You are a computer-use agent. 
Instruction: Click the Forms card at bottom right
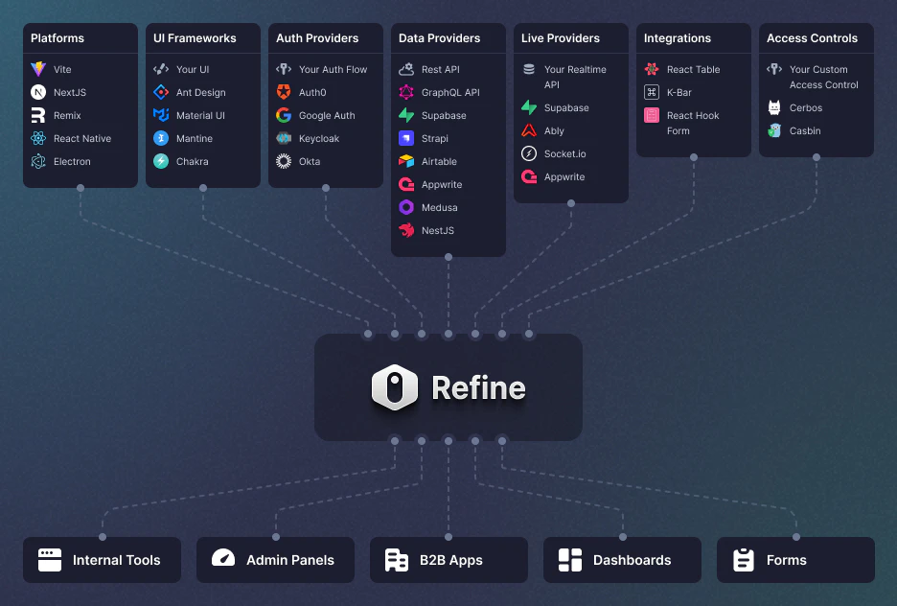click(794, 560)
